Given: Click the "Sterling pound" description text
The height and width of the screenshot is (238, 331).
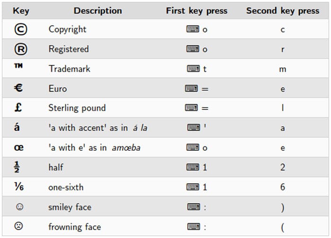Looking at the screenshot, I should point(77,108).
